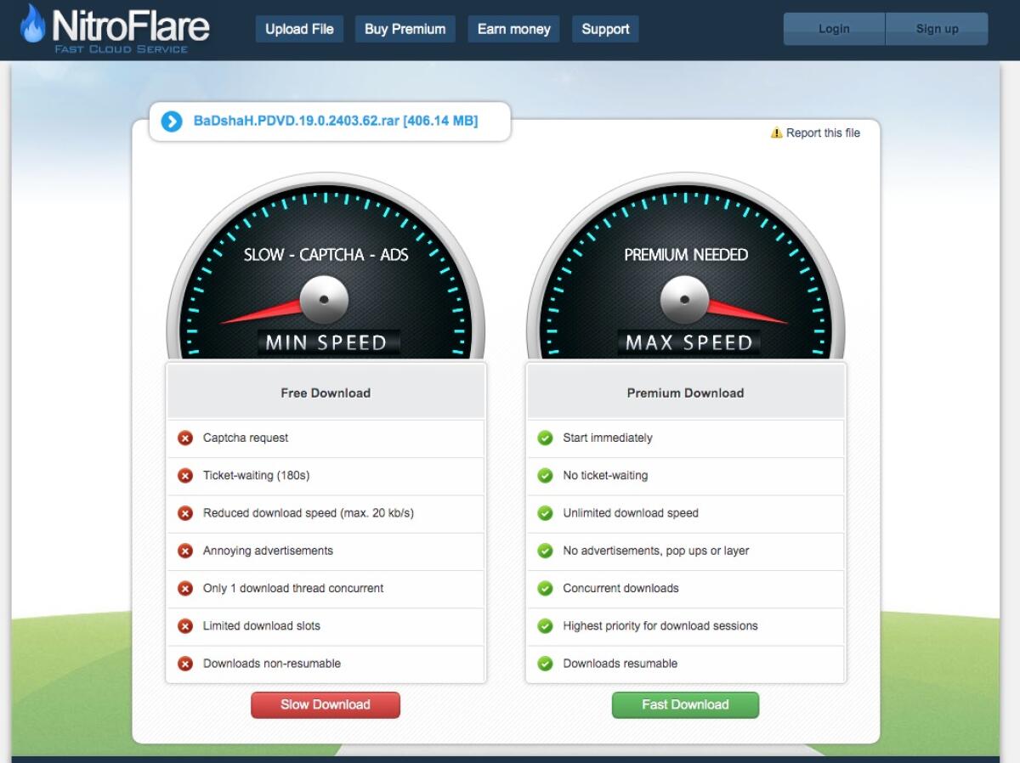Click the red X beside Downloads non-resumable
This screenshot has width=1020, height=763.
pos(184,664)
